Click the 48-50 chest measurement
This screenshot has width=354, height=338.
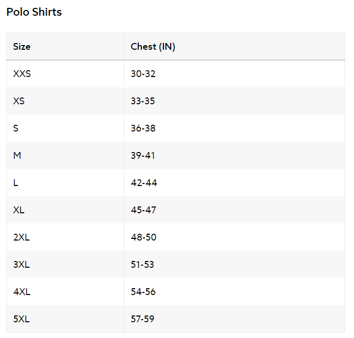(x=143, y=237)
